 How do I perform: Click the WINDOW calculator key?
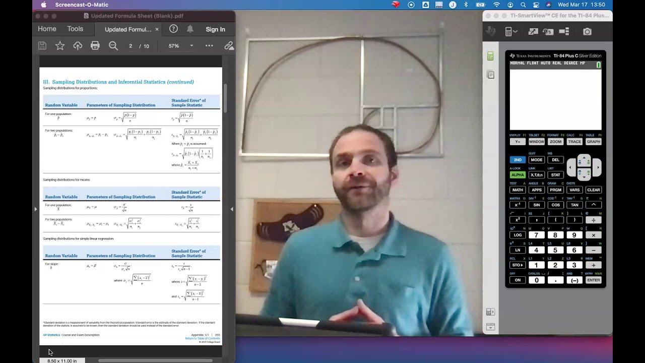tap(537, 142)
